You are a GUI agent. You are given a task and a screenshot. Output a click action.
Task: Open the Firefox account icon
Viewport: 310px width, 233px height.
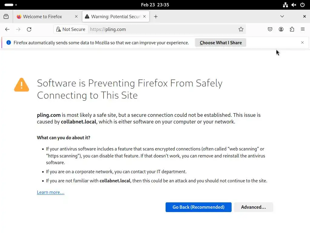coord(281,29)
